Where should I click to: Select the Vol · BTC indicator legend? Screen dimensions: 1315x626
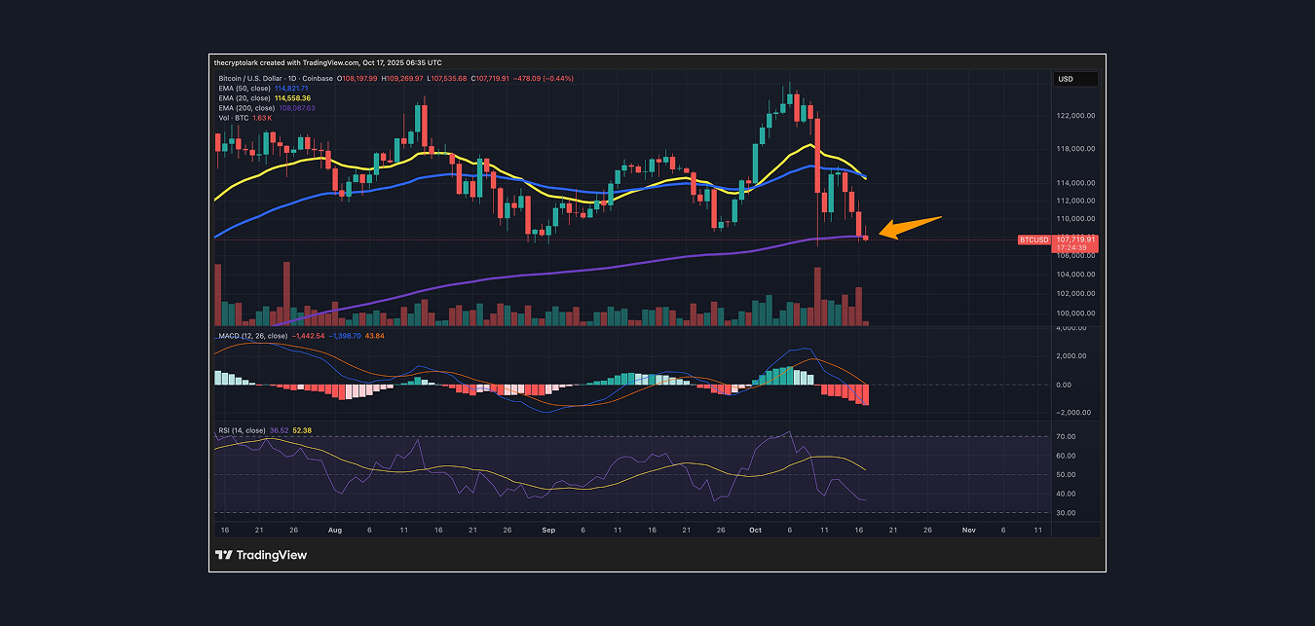point(234,118)
